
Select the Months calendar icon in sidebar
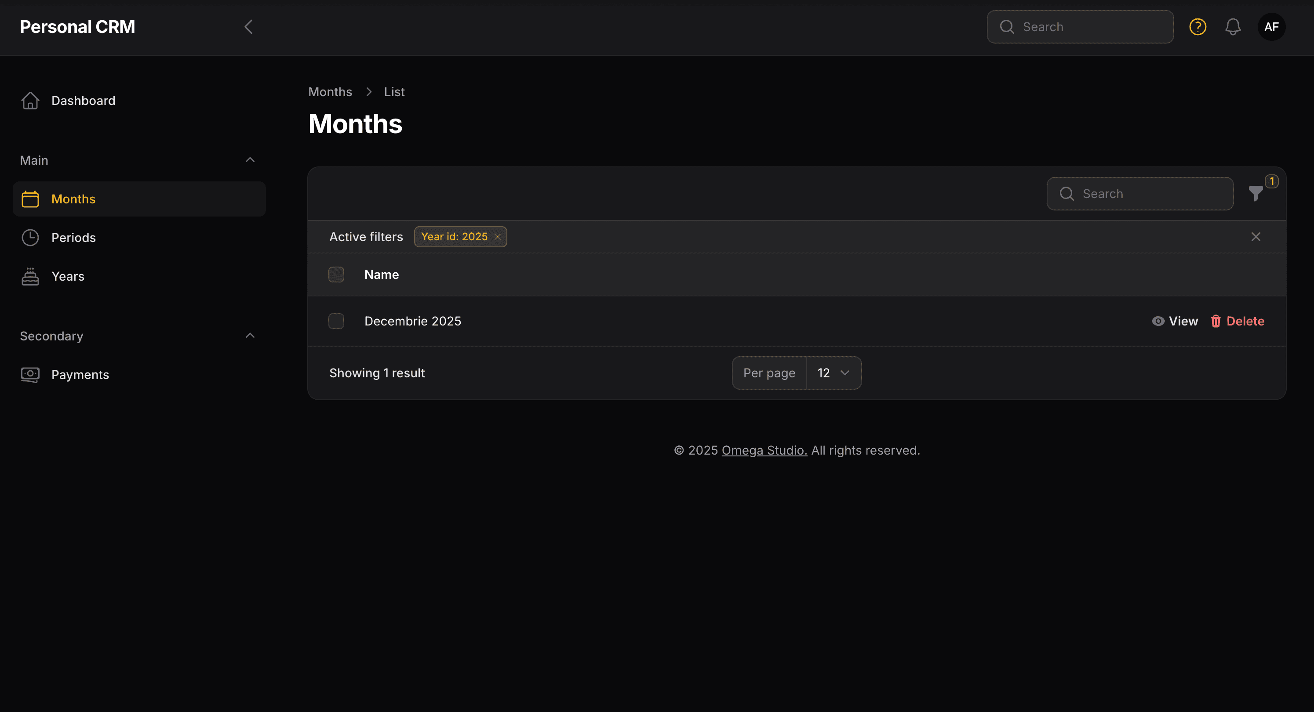29,199
